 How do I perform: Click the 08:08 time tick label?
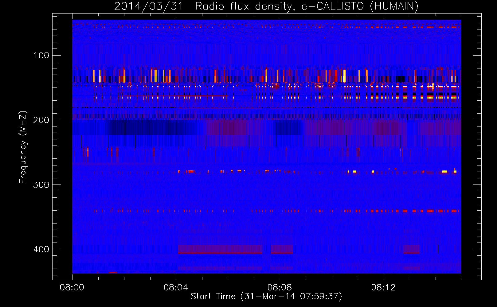click(x=280, y=288)
